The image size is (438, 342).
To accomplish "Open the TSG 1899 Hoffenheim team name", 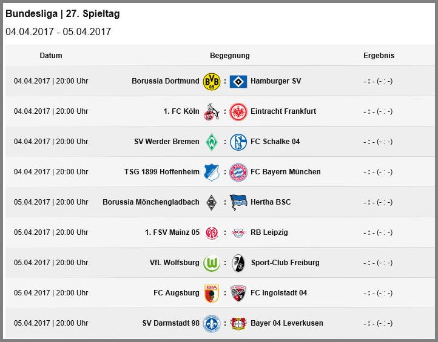I will [162, 172].
